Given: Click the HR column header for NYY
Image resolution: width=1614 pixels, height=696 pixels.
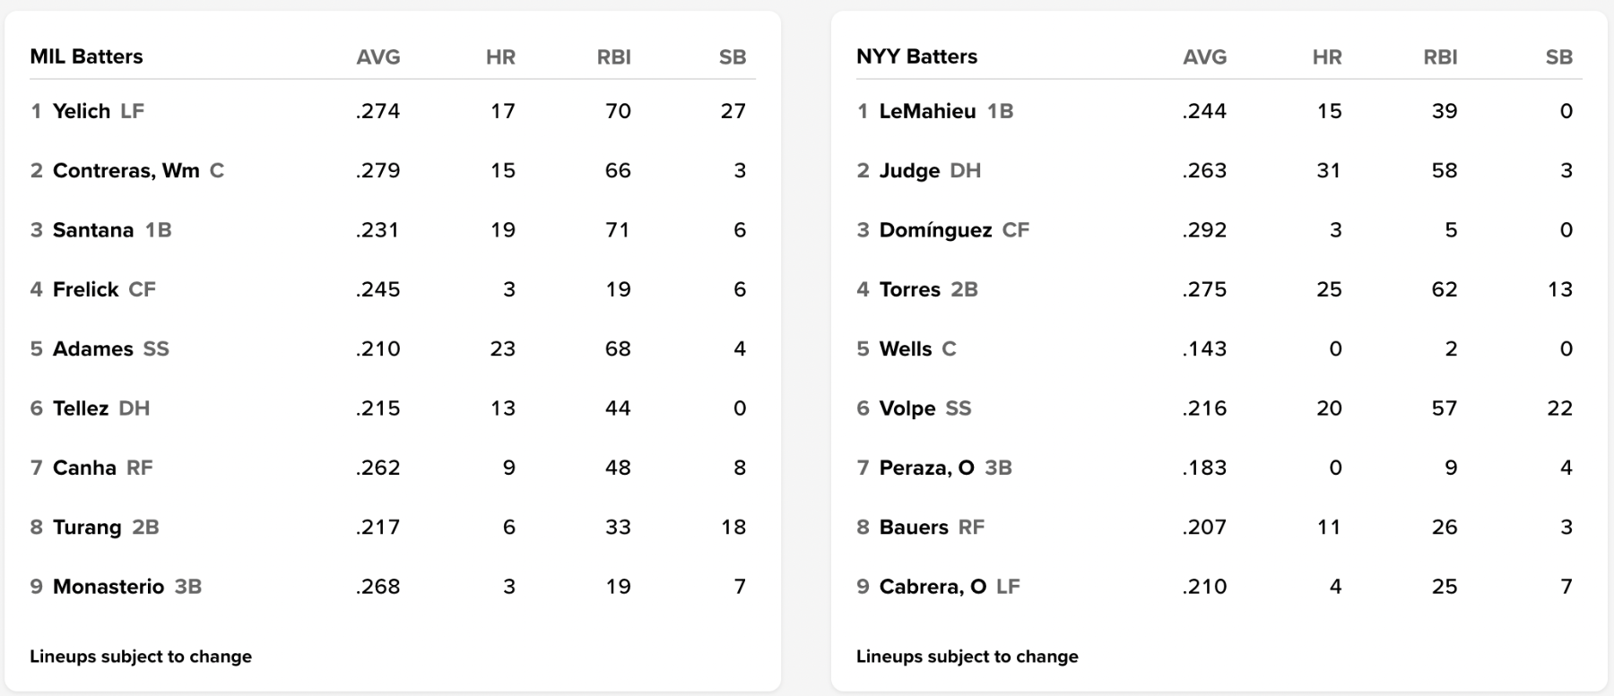Looking at the screenshot, I should (1326, 57).
